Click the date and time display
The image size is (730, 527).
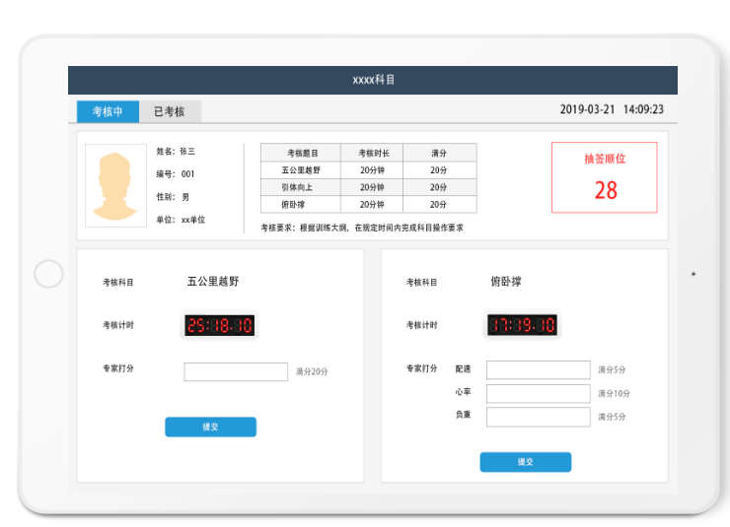[611, 110]
